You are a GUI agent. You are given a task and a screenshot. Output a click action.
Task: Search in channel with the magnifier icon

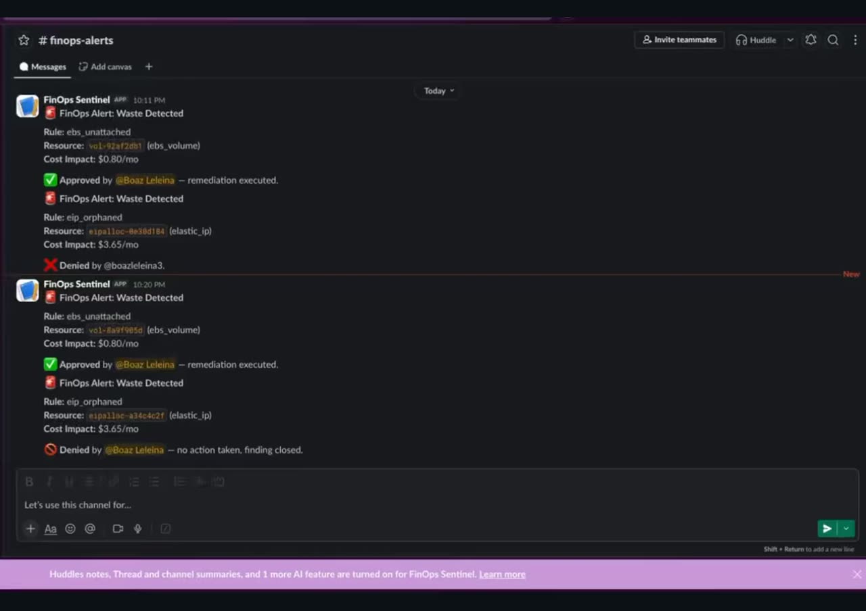click(833, 40)
